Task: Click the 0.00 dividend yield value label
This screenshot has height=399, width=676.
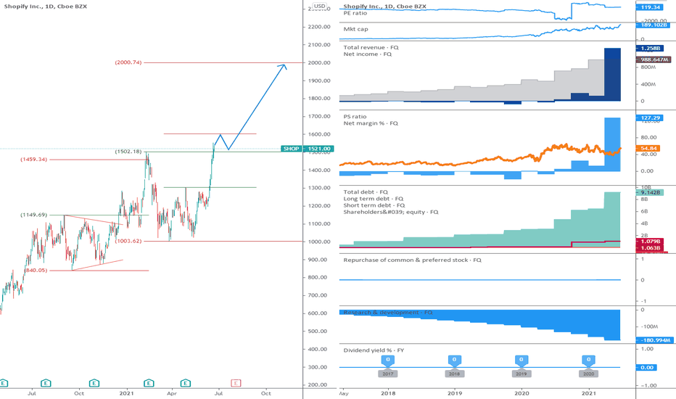Action: coord(647,368)
